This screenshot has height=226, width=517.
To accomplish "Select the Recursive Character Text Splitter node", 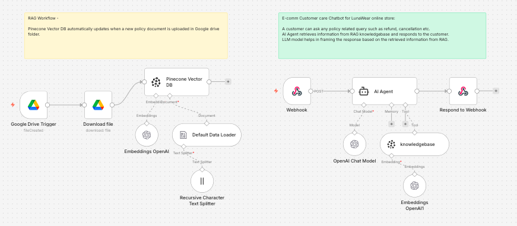I will 202,181.
